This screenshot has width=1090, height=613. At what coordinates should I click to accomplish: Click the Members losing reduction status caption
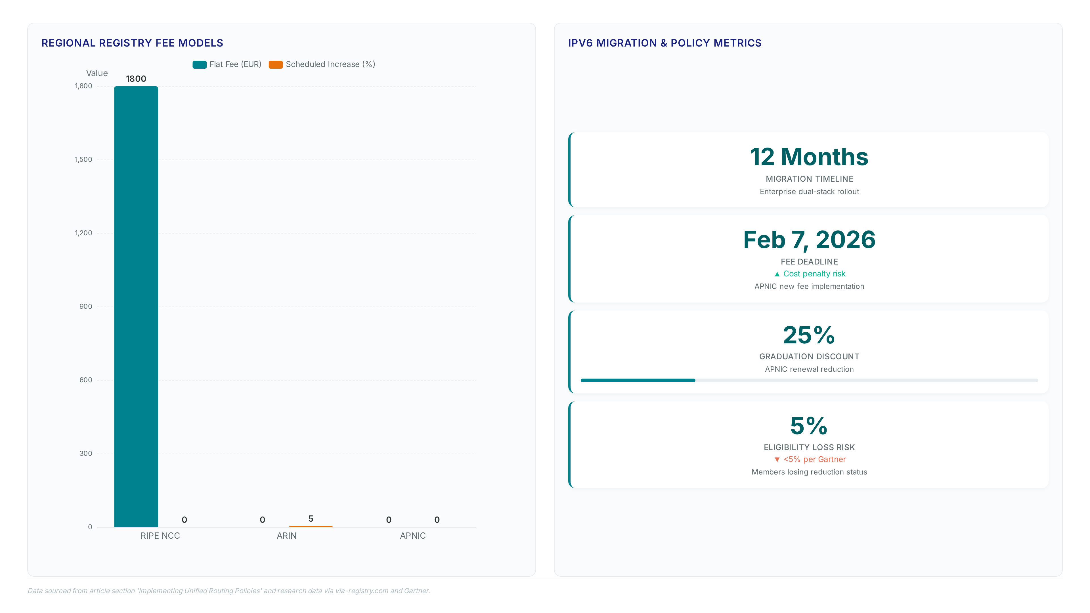click(809, 472)
